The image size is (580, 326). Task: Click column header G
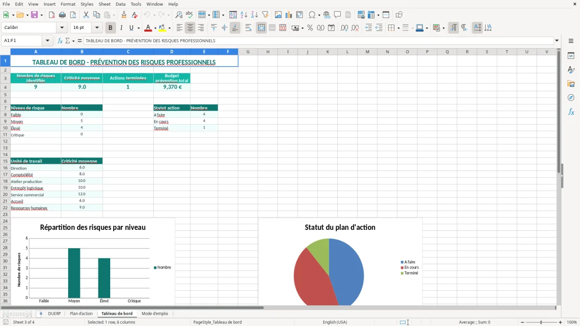(248, 52)
